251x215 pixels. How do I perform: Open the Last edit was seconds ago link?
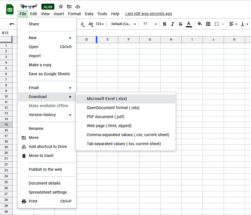tap(148, 14)
